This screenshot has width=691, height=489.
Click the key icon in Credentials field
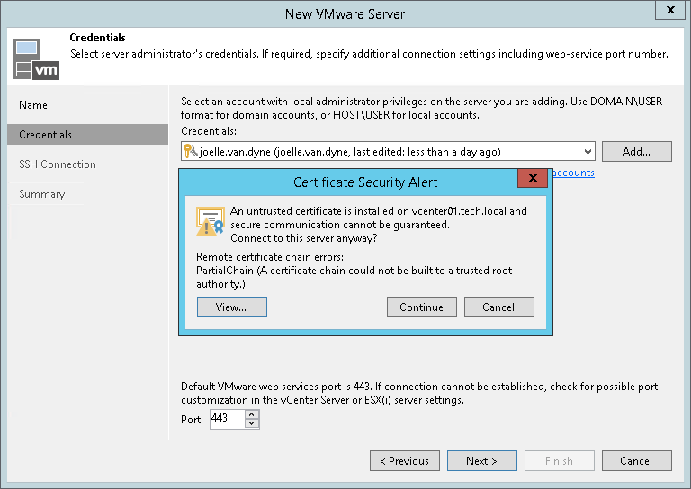189,152
